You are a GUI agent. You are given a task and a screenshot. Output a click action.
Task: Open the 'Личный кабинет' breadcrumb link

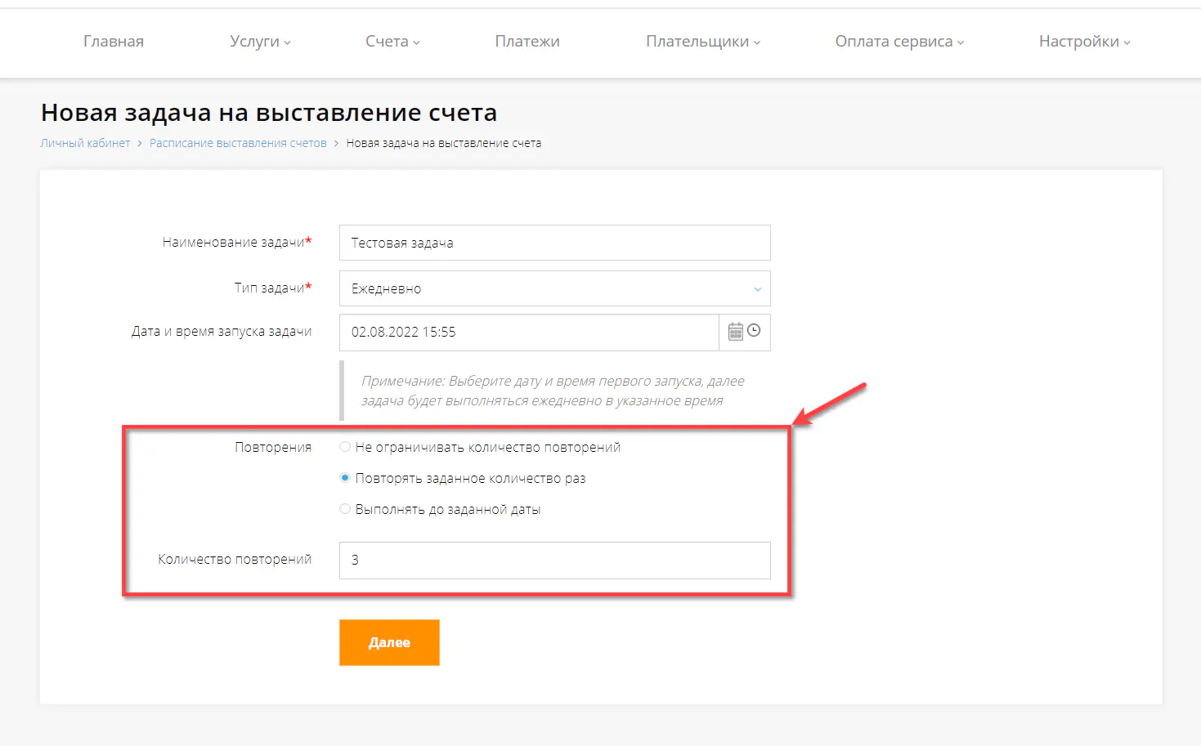[85, 142]
